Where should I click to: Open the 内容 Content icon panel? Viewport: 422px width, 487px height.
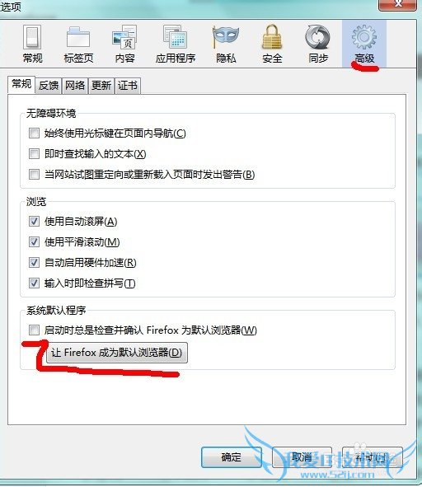[124, 44]
